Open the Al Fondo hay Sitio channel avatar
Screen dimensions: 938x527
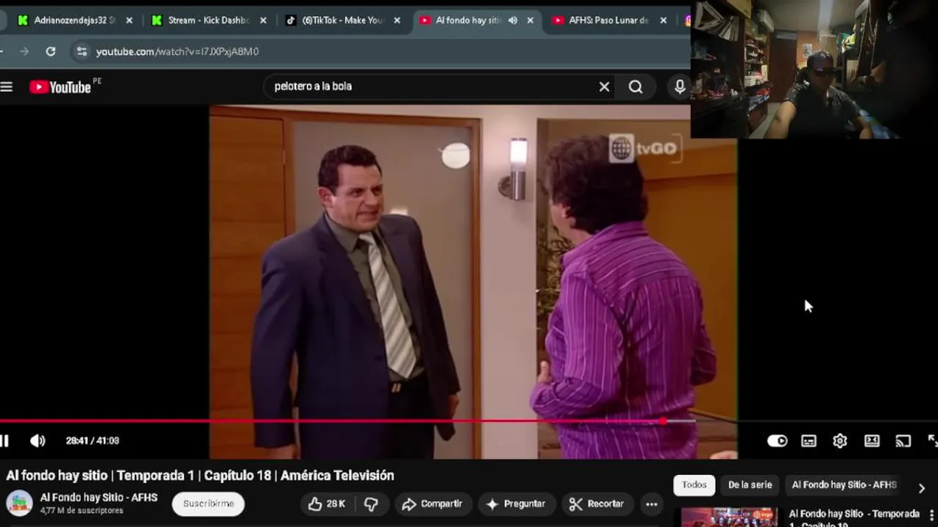point(20,504)
